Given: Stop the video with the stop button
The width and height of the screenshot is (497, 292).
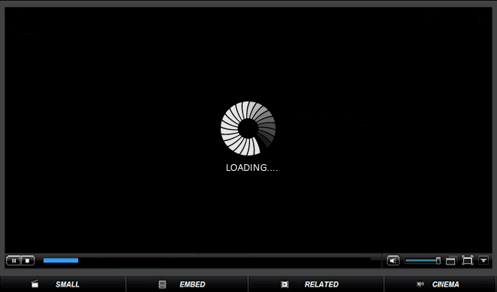Looking at the screenshot, I should tap(27, 261).
